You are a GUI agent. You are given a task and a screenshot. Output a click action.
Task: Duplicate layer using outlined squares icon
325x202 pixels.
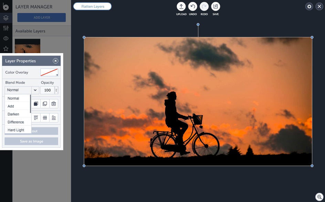pyautogui.click(x=45, y=104)
